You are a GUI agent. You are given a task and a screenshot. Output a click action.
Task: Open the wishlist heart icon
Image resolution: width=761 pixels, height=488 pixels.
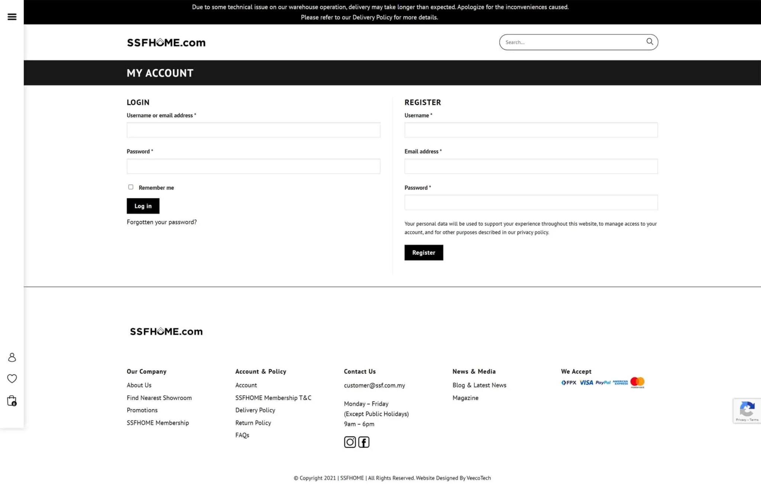[12, 378]
